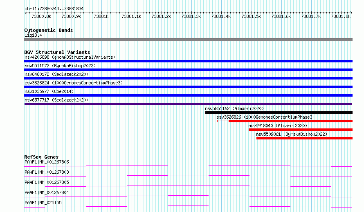Image resolution: width=364 pixels, height=212 pixels.
Task: Click the 73881.8k ruler tick label
Action: [x=341, y=16]
